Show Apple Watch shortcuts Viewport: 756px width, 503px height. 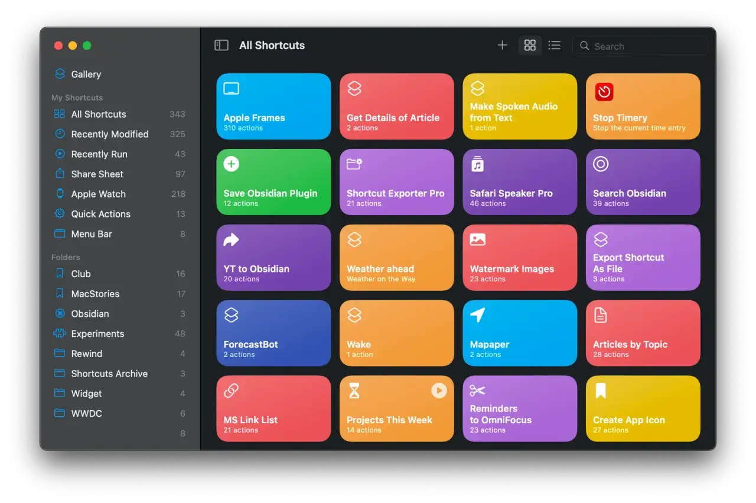pyautogui.click(x=120, y=194)
